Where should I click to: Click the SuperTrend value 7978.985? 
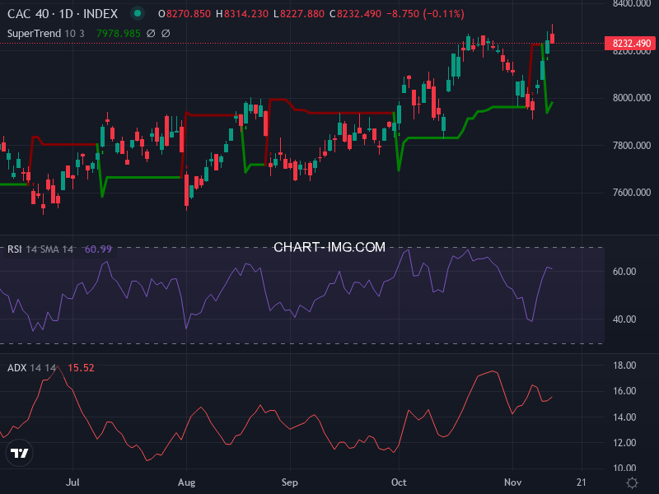117,31
